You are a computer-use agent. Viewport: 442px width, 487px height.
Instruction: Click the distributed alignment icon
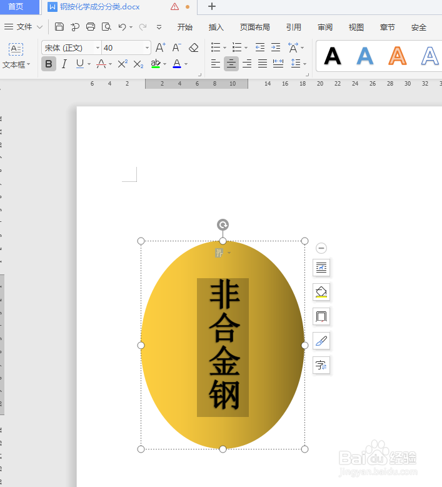pos(278,64)
